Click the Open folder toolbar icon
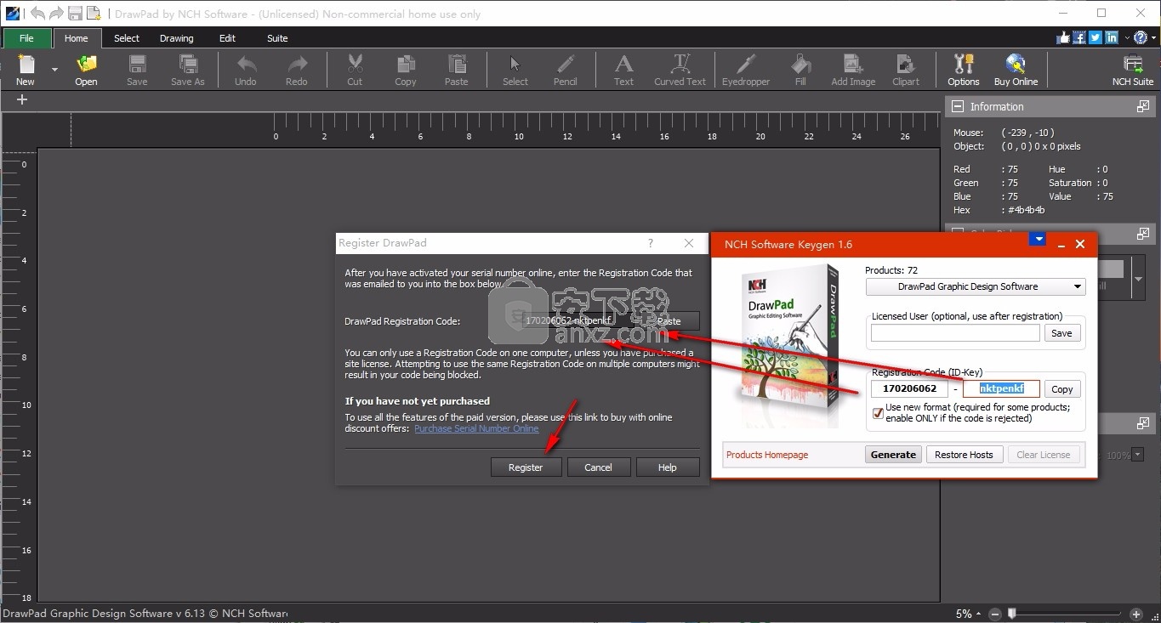This screenshot has height=623, width=1161. pyautogui.click(x=86, y=70)
